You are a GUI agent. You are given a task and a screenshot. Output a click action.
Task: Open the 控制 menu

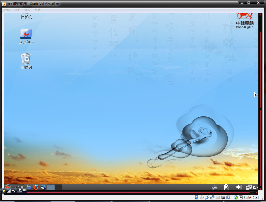7,10
